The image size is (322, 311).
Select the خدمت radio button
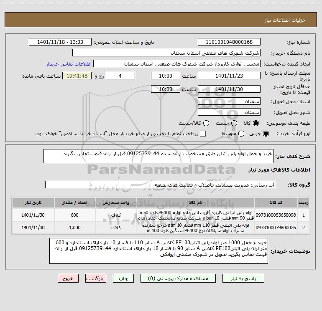234,123
